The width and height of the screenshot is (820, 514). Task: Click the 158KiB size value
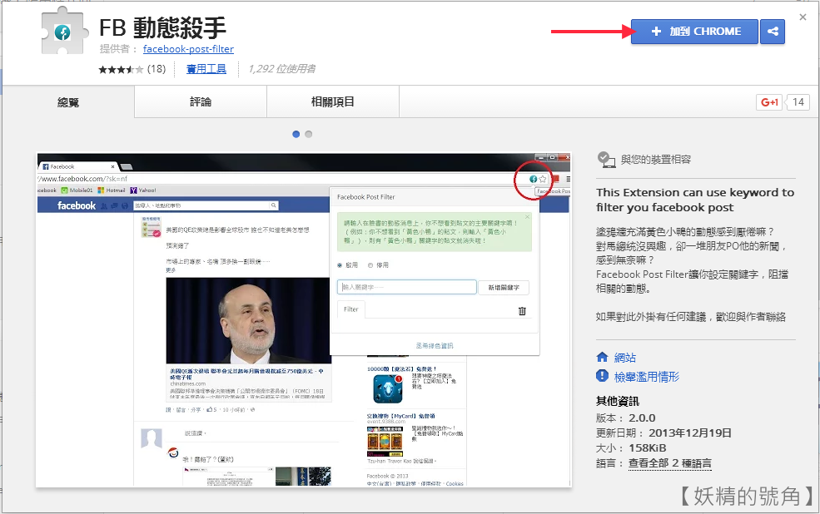(x=648, y=448)
